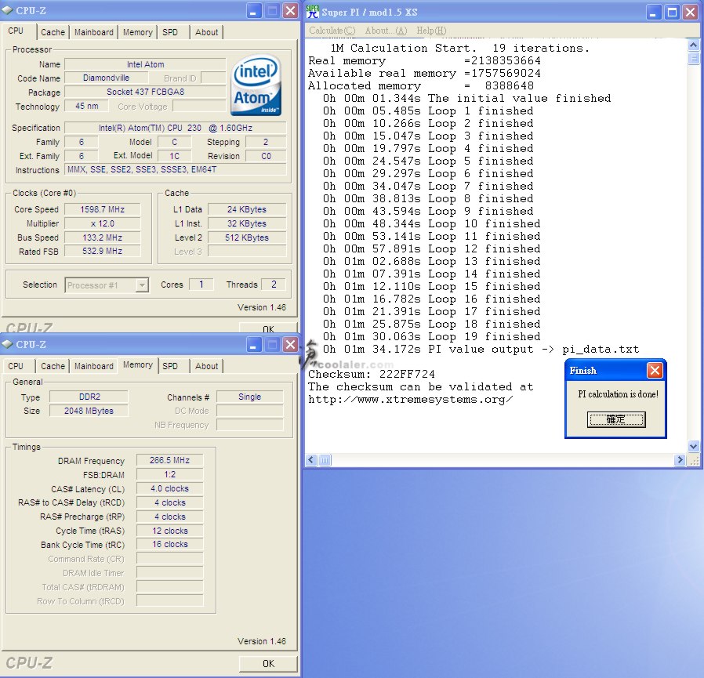704x678 pixels.
Task: Open About tab in bottom CPU-Z window
Action: pyautogui.click(x=206, y=366)
